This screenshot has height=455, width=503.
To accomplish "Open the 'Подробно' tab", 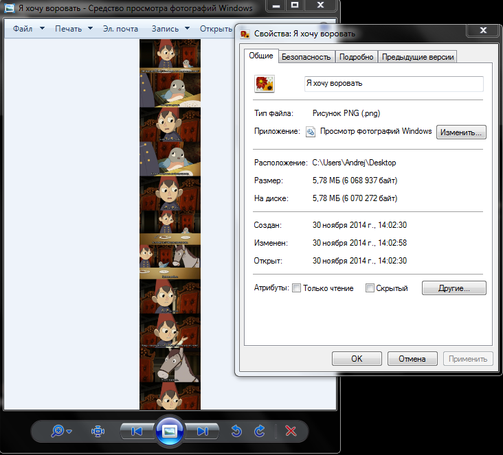I will click(x=357, y=57).
